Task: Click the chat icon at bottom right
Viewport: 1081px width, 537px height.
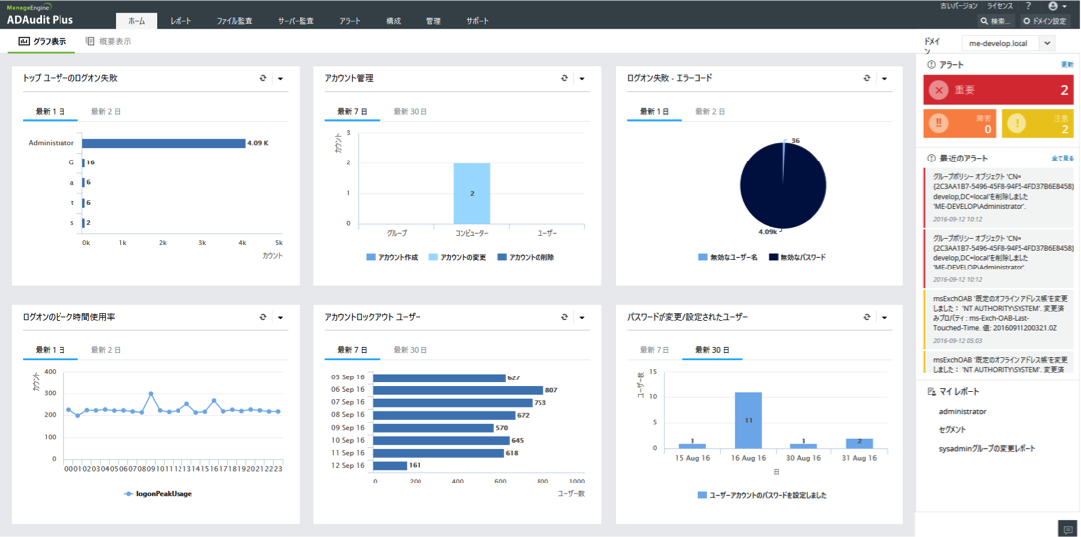Action: 1067,529
